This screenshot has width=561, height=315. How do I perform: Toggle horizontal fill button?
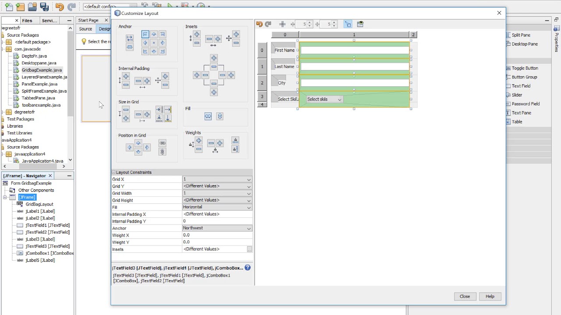point(208,116)
